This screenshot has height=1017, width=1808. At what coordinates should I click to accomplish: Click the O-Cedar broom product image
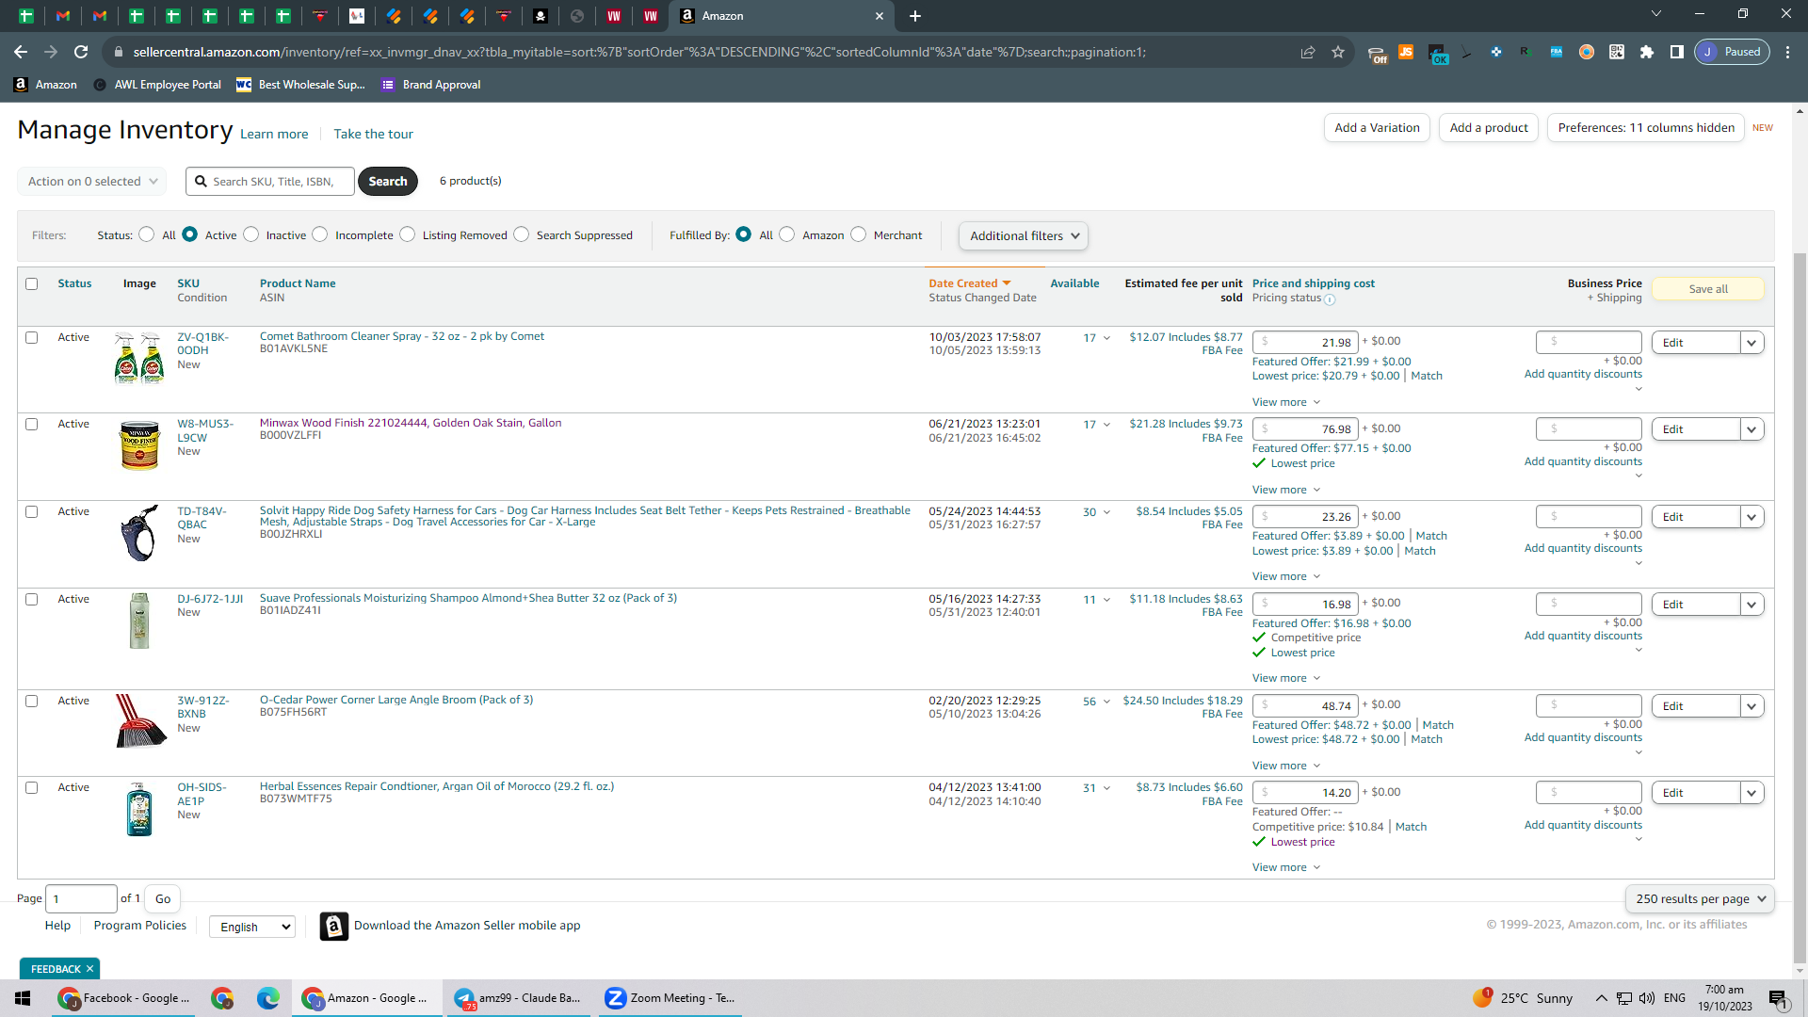[x=141, y=721]
